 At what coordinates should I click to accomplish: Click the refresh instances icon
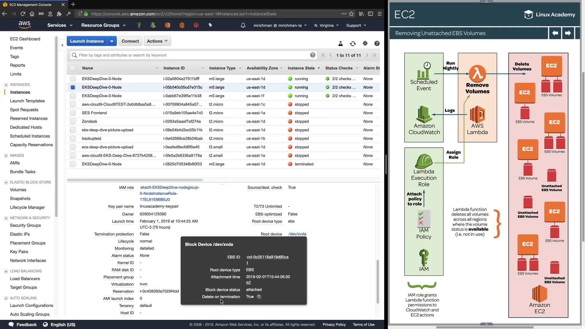point(353,44)
